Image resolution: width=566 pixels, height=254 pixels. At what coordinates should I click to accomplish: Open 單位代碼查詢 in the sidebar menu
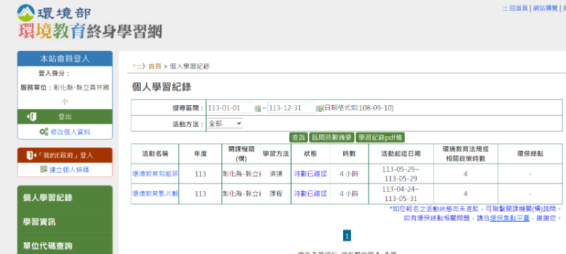(64, 246)
